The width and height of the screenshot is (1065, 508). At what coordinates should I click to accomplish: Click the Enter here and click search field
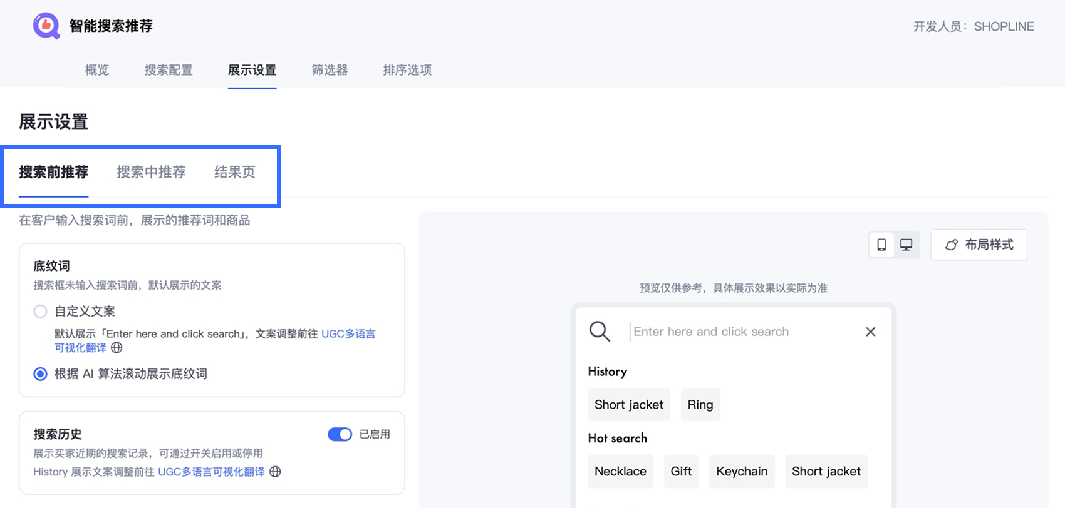point(739,332)
